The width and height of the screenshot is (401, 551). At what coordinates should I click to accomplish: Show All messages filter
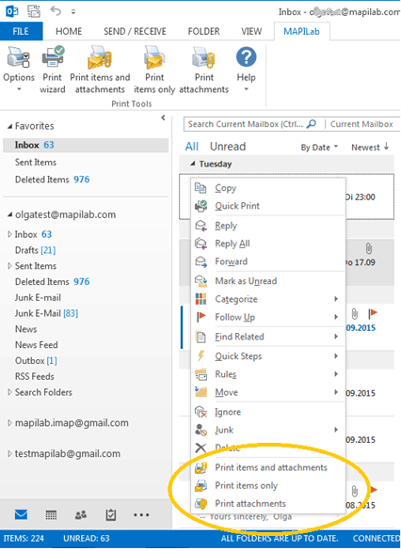pyautogui.click(x=192, y=147)
